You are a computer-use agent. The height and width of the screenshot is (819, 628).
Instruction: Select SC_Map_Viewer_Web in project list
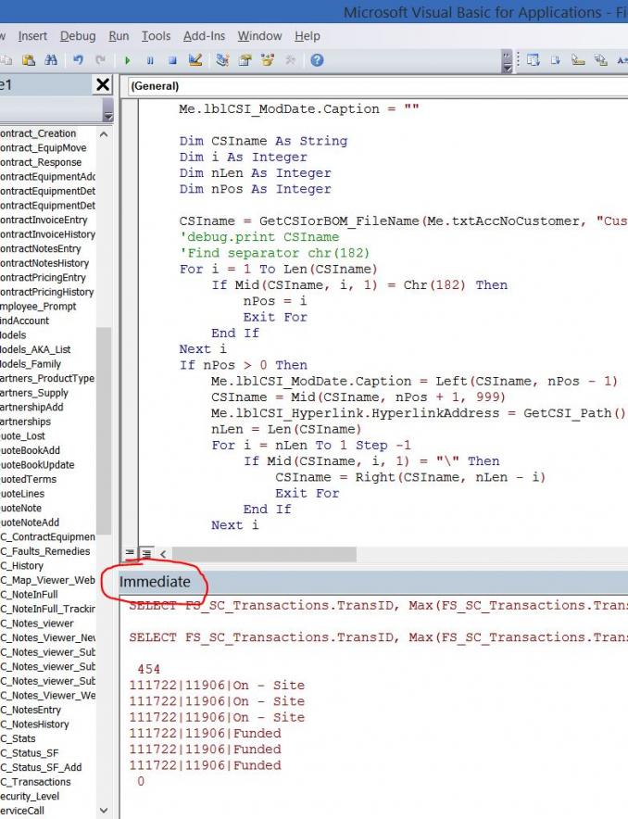coord(47,580)
